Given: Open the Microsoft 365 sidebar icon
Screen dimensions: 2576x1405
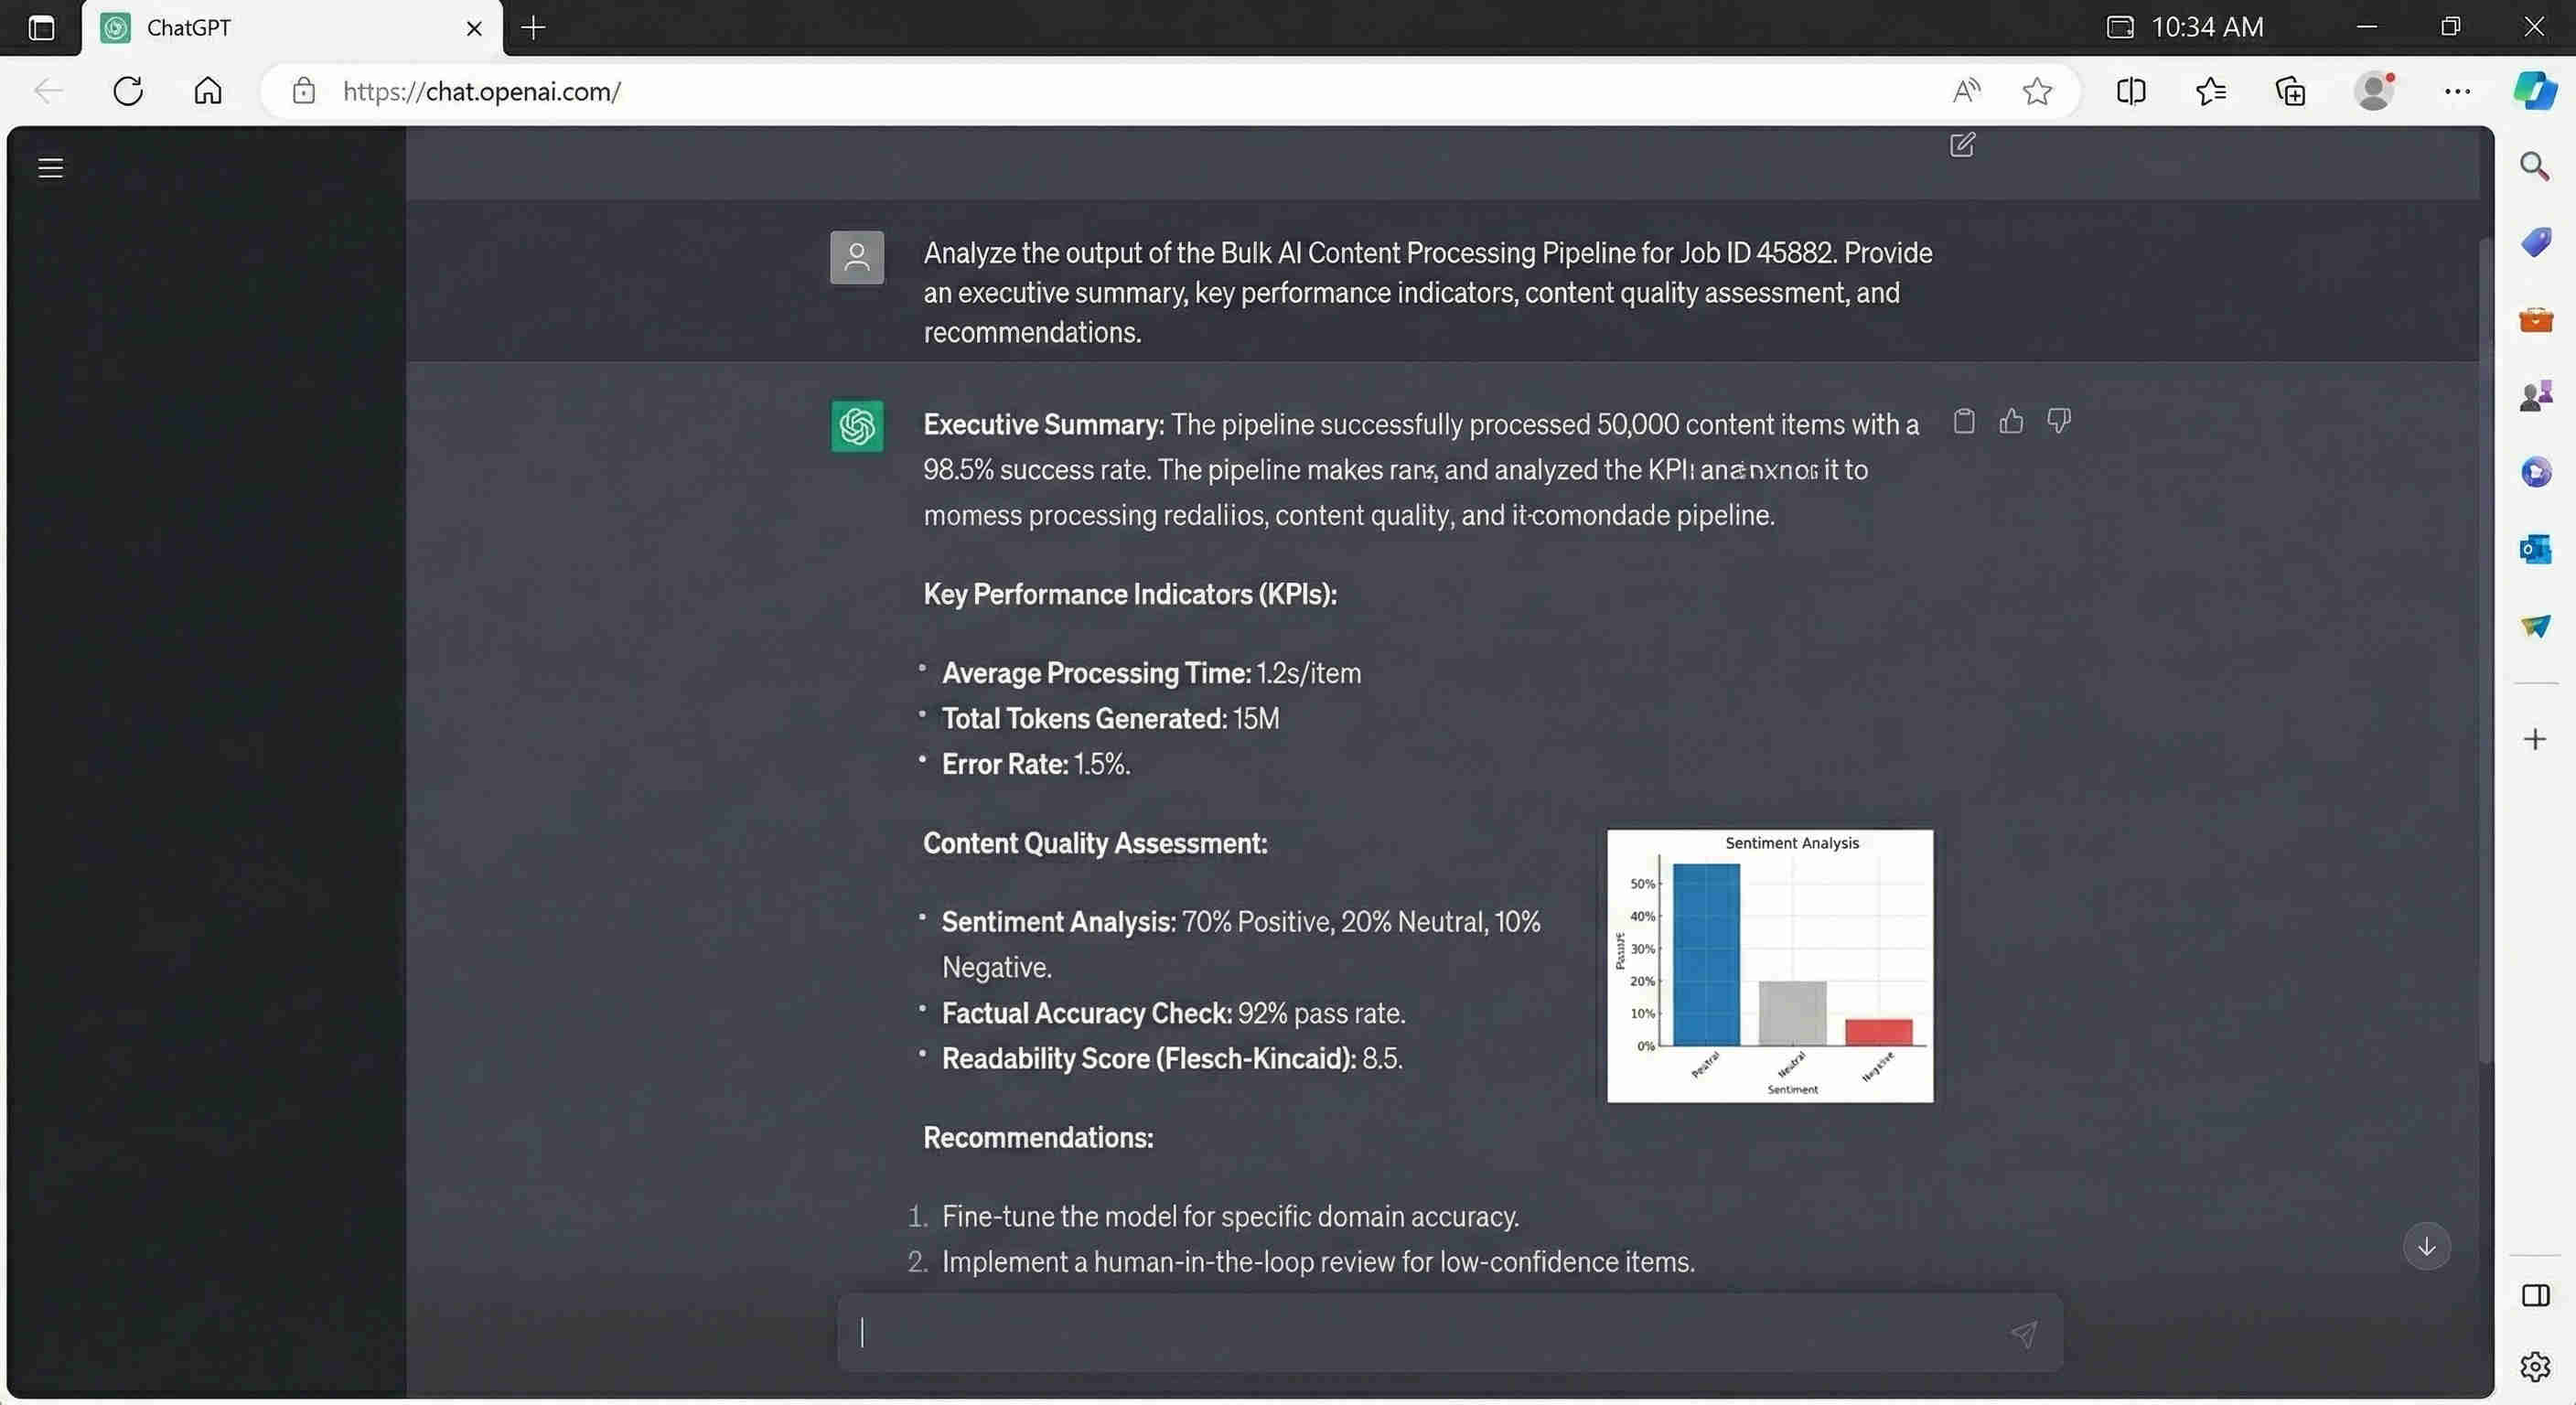Looking at the screenshot, I should [x=2535, y=472].
